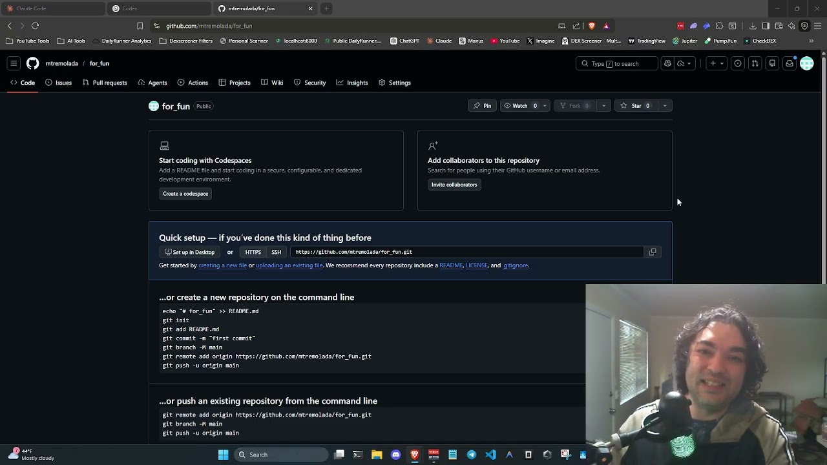This screenshot has width=827, height=465.
Task: Open repository Settings tab
Action: [394, 83]
